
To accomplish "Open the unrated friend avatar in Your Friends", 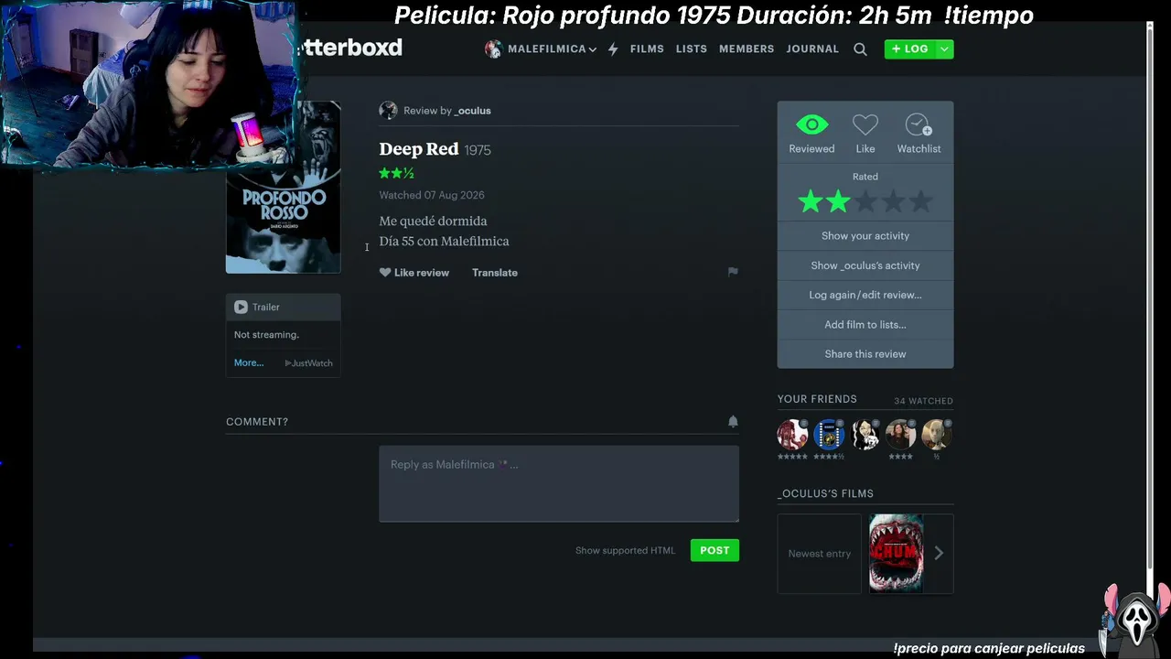I will click(x=865, y=434).
